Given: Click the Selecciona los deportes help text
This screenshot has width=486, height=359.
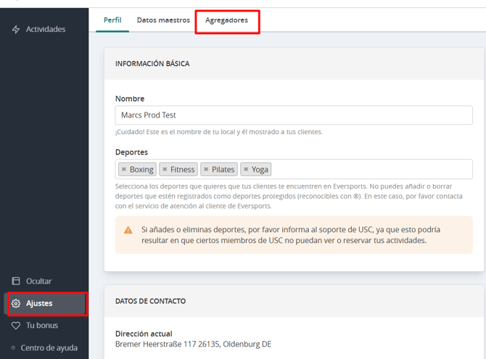Looking at the screenshot, I should point(289,196).
